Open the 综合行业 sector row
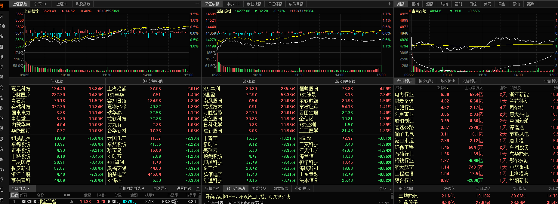 click(476, 180)
